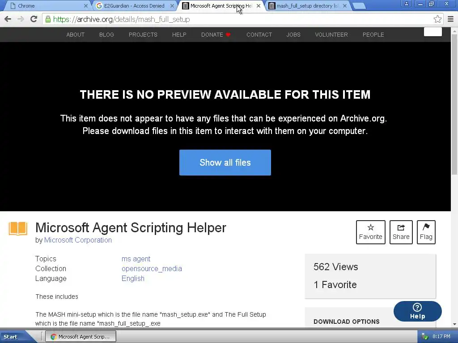Open the BLOG nav item
Screen dimensions: 458x343
click(106, 35)
